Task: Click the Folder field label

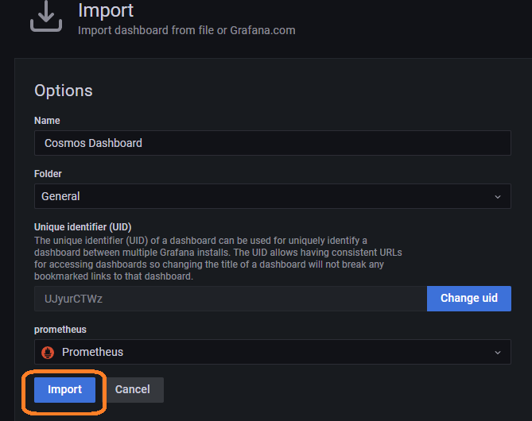Action: (48, 174)
